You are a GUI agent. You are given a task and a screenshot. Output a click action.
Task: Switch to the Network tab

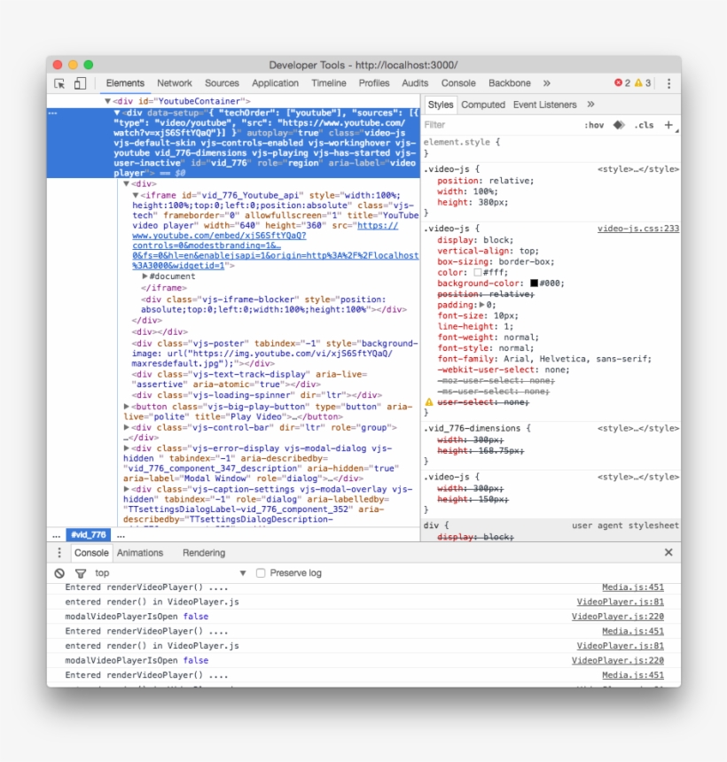pyautogui.click(x=175, y=83)
